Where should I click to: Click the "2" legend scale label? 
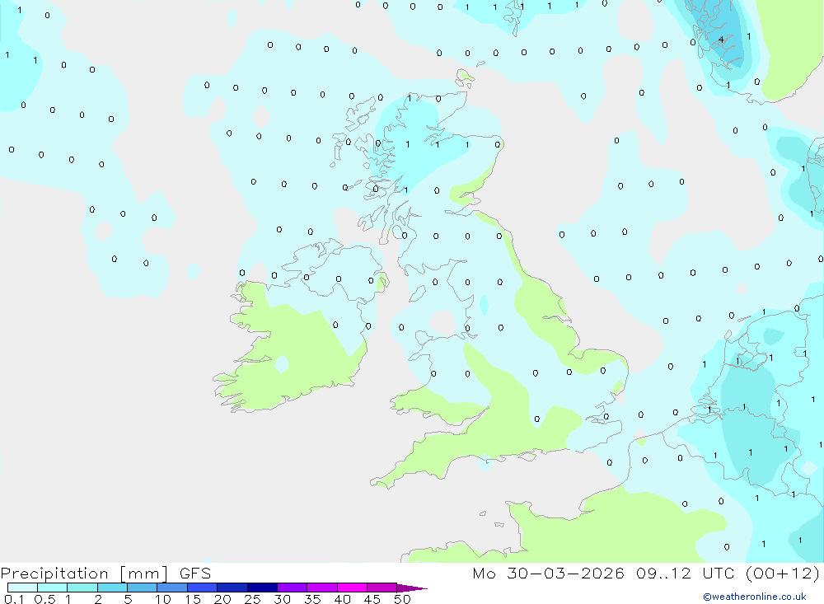tap(98, 599)
